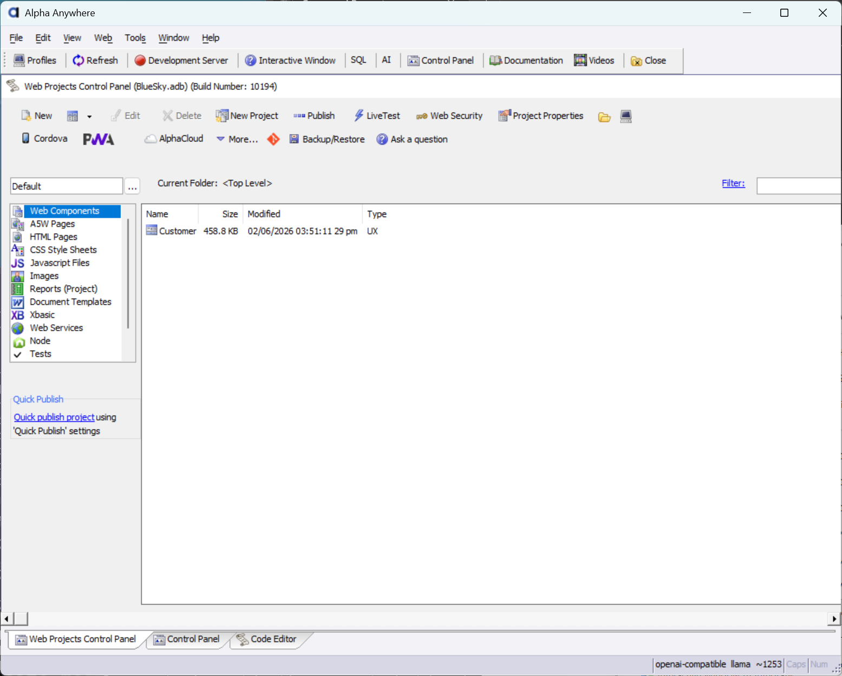Screen dimensions: 842x676
Task: Click into the Filter text box
Action: [x=799, y=186]
